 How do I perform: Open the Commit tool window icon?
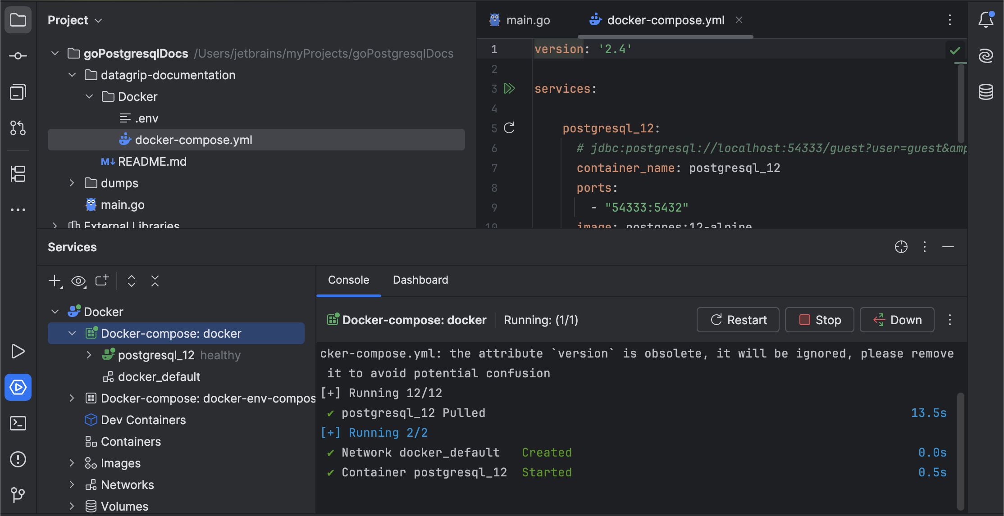click(x=18, y=56)
